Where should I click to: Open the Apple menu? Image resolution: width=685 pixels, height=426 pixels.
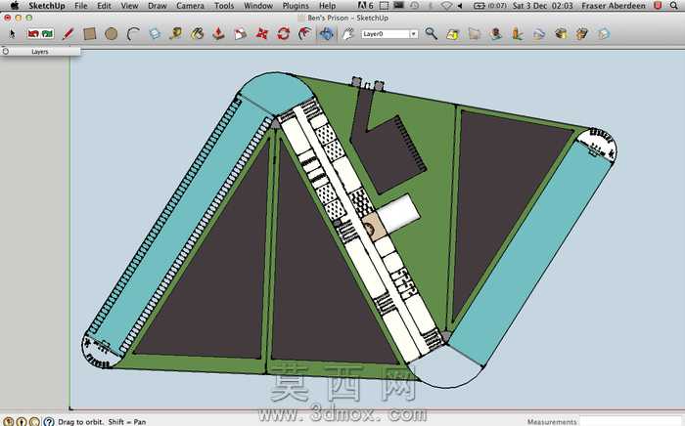(15, 6)
